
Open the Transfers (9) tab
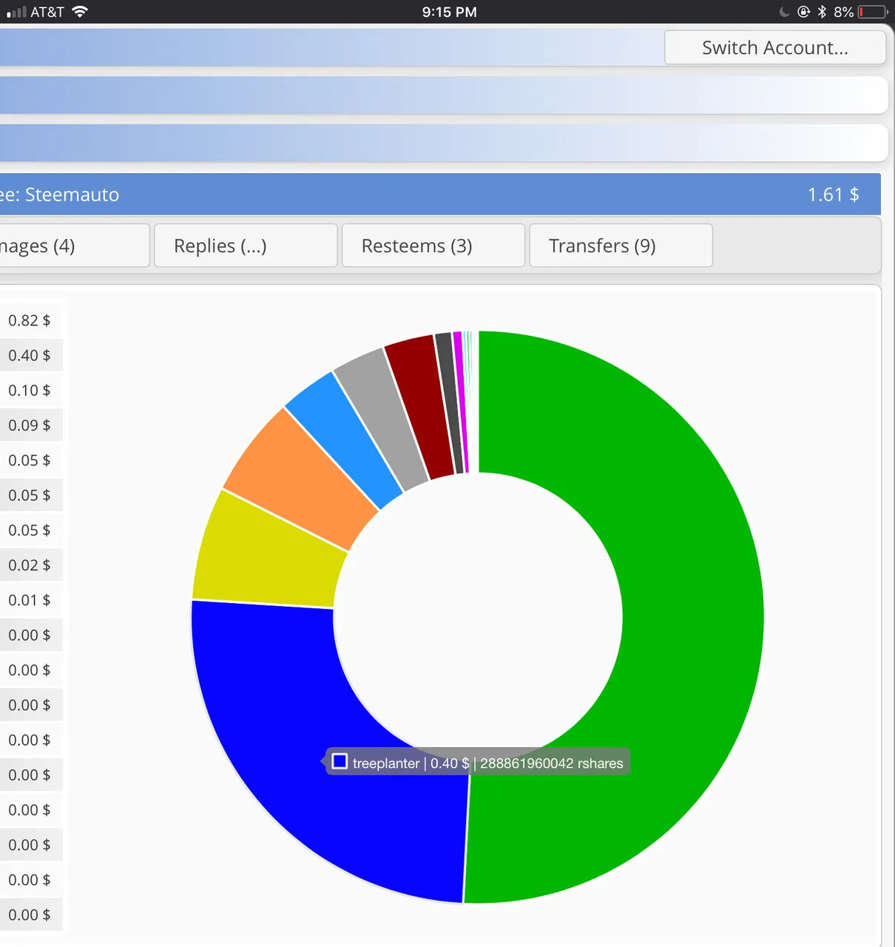621,246
